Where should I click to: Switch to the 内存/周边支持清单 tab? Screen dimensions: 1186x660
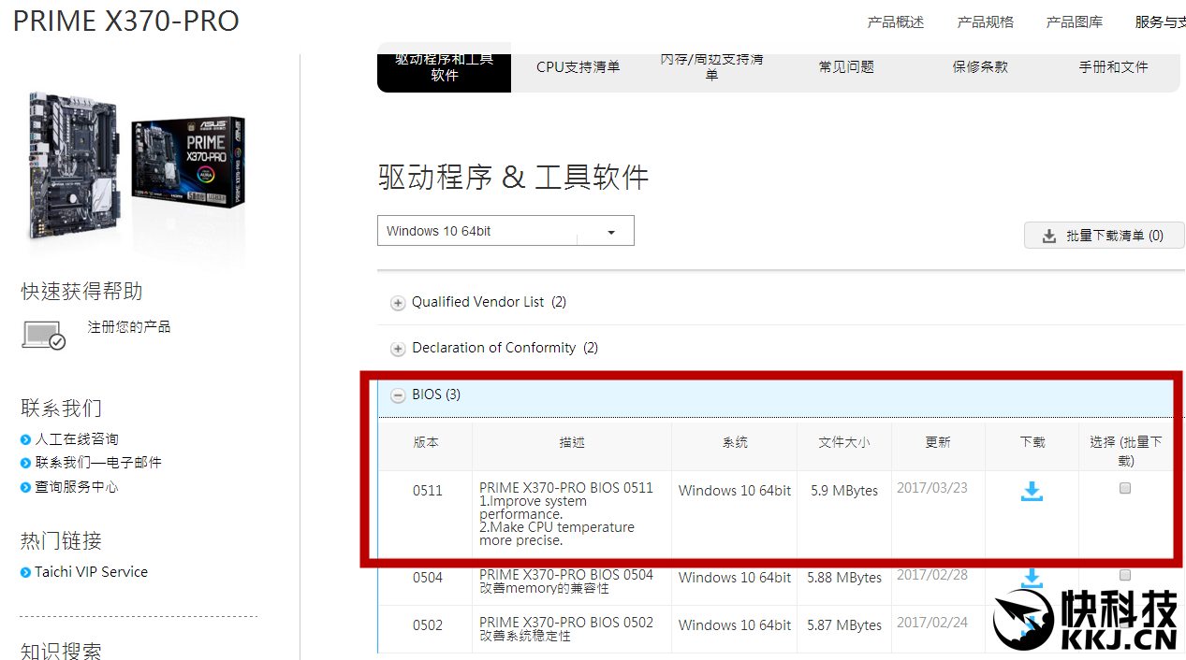tap(711, 67)
